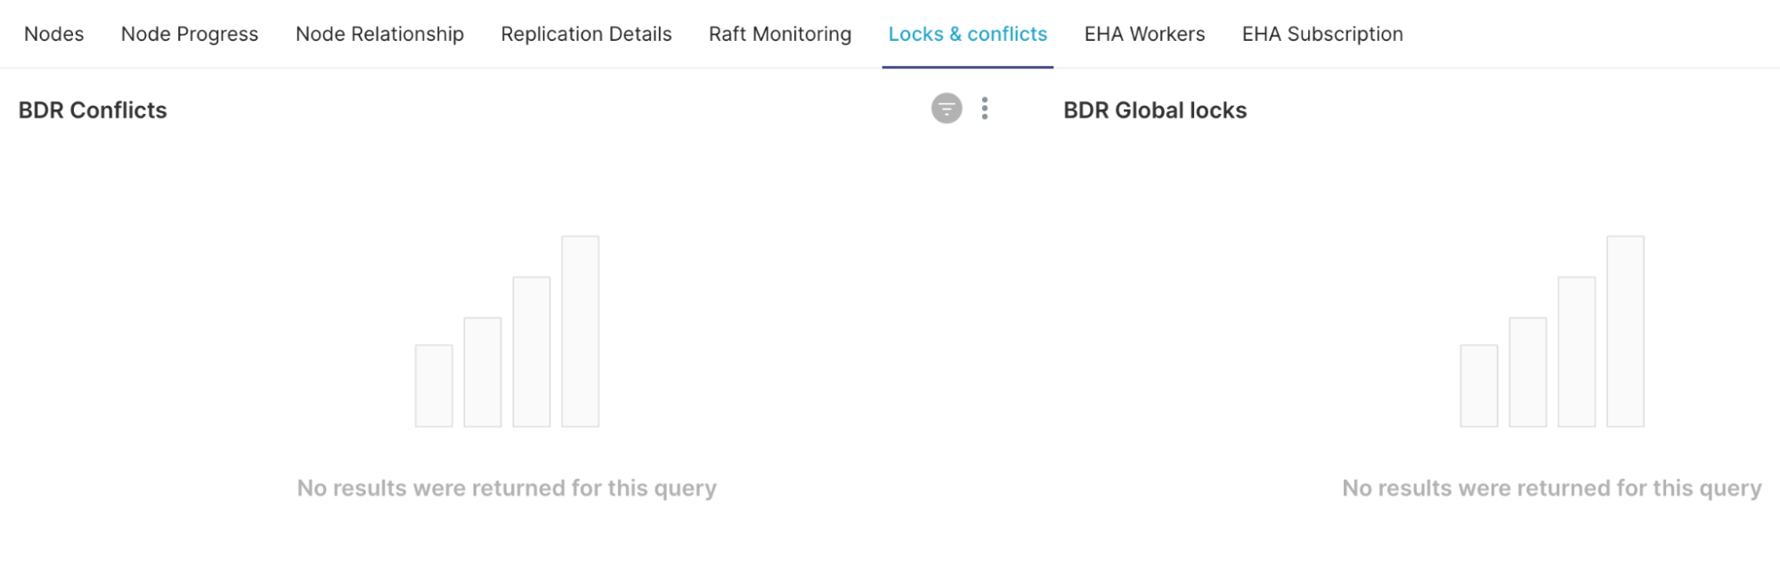Click the no results message under BDR Global locks
Viewport: 1780px width, 568px height.
pyautogui.click(x=1551, y=488)
